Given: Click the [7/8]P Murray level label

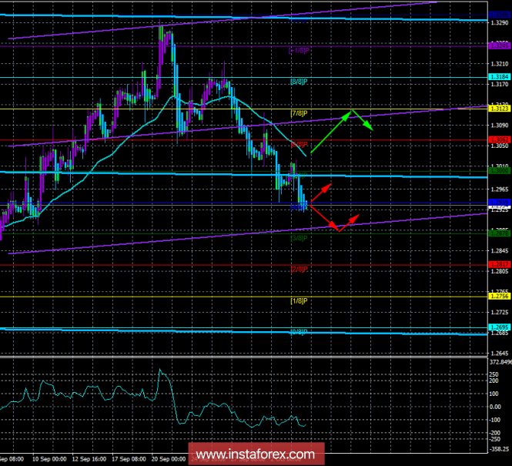Looking at the screenshot, I should (x=299, y=113).
